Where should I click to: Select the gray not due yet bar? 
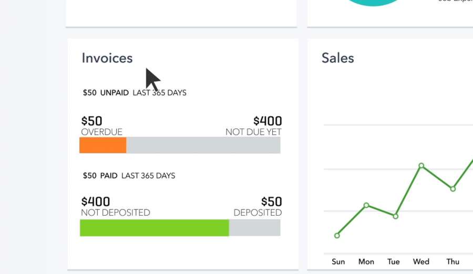click(203, 145)
